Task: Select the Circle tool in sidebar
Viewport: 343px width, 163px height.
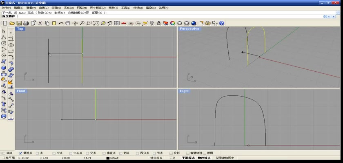Action: [x=4, y=44]
